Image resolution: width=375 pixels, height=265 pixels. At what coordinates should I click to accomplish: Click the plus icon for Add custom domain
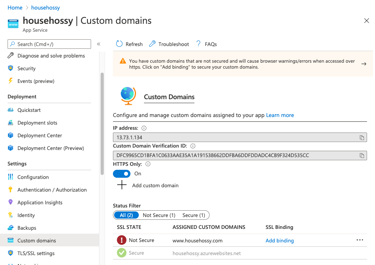click(x=122, y=185)
